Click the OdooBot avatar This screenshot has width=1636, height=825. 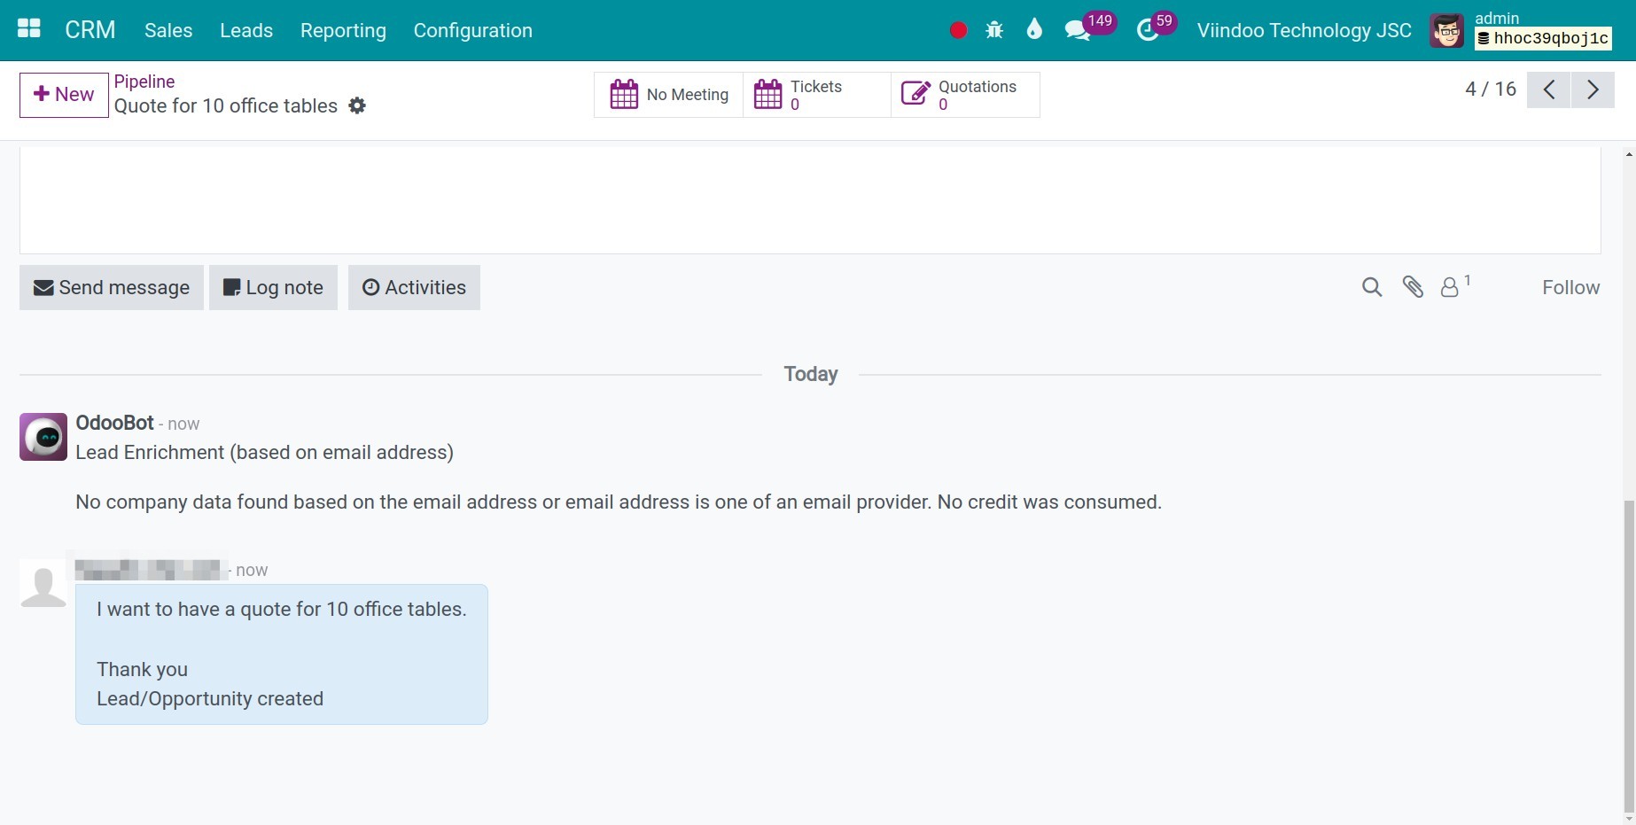point(43,437)
